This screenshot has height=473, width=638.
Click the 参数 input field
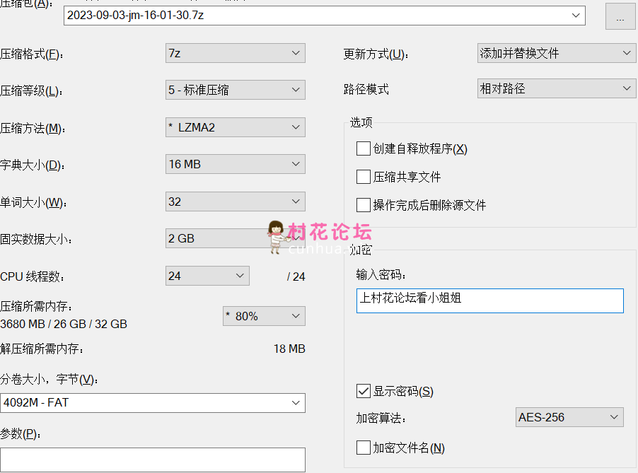click(153, 460)
